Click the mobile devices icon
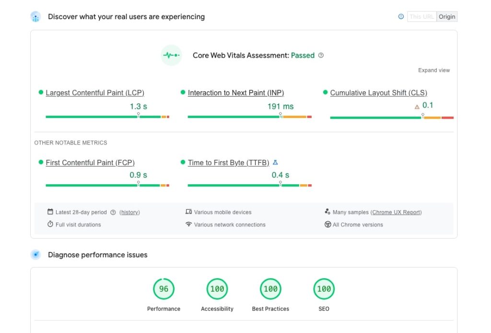 pos(188,212)
